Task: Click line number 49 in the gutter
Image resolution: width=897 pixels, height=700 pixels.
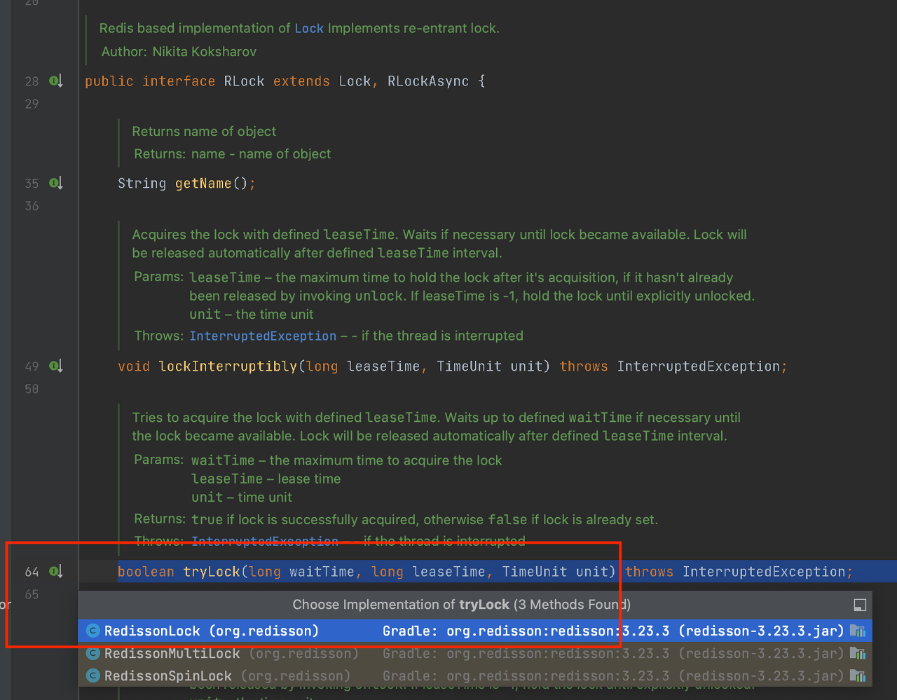Action: pos(32,366)
